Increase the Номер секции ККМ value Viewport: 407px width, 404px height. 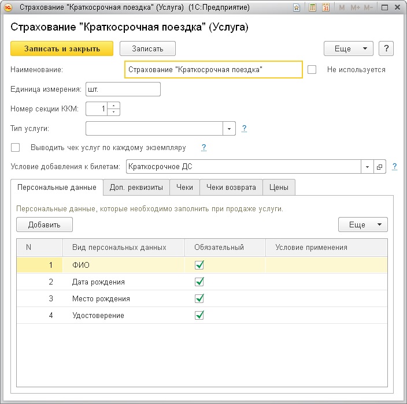(x=114, y=105)
